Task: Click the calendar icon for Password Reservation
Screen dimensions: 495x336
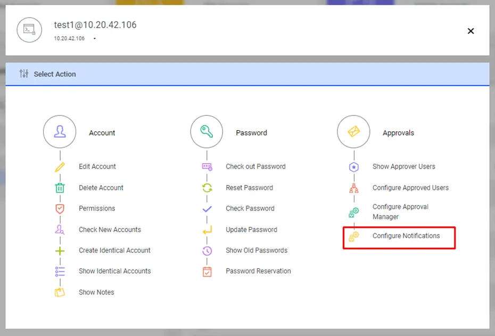Action: click(207, 272)
